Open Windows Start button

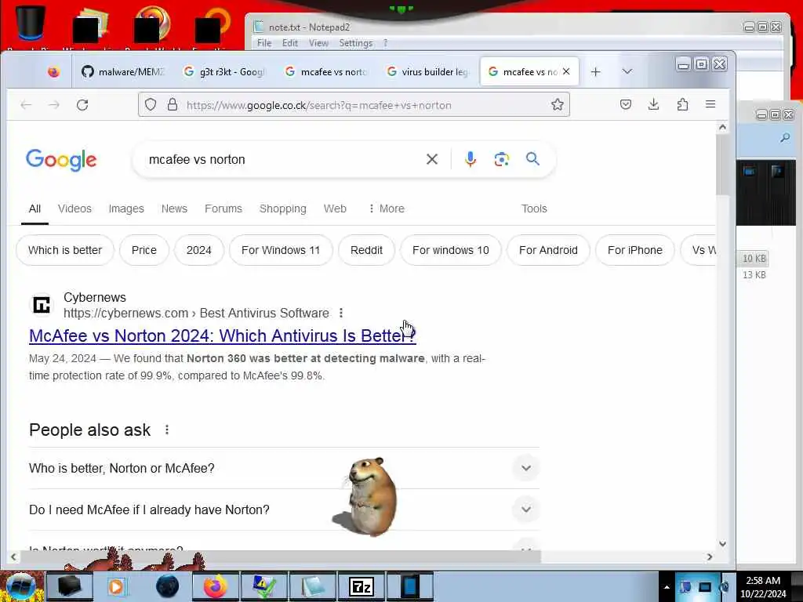(x=20, y=586)
